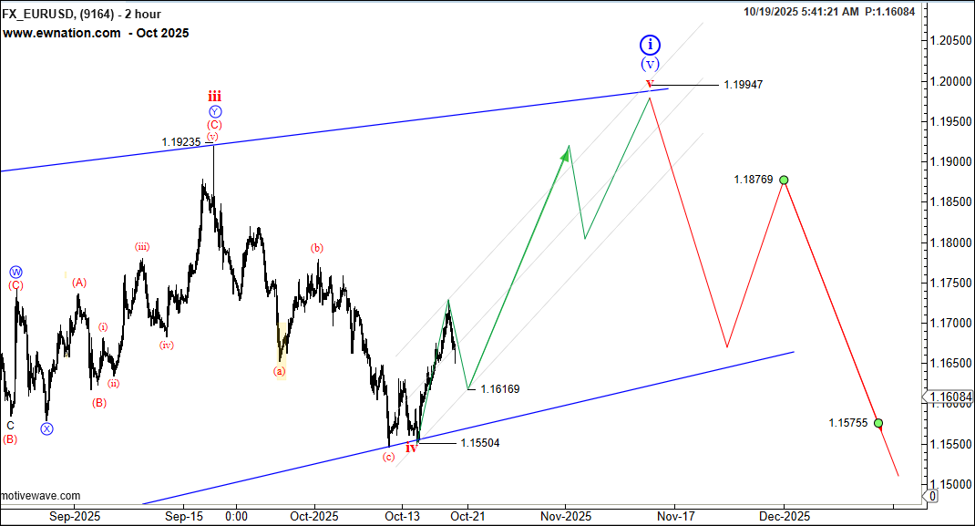Select the 1.19947 price target label
The width and height of the screenshot is (975, 526).
(743, 84)
